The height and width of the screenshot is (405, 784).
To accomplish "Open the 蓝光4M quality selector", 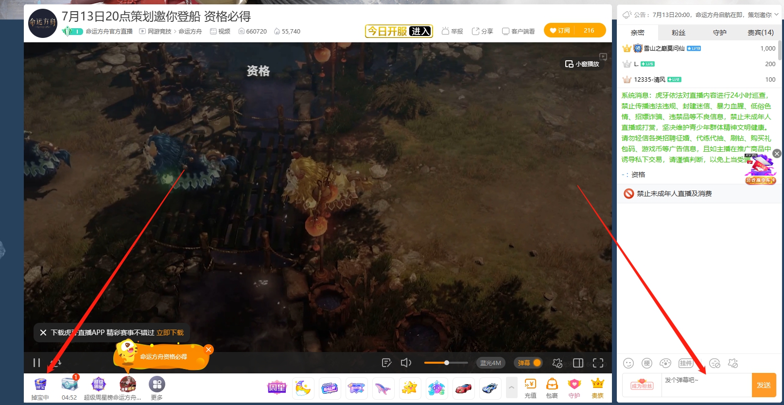I will (x=490, y=363).
